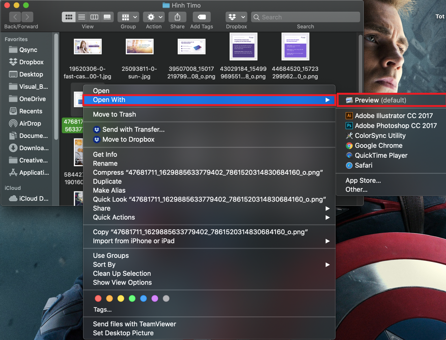446x340 pixels.
Task: Open with Adobe Photoshop CC 2017
Action: (395, 126)
